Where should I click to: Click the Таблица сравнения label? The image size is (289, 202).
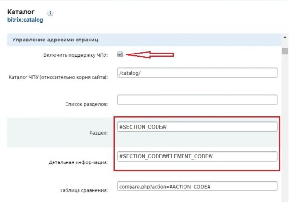(x=84, y=190)
